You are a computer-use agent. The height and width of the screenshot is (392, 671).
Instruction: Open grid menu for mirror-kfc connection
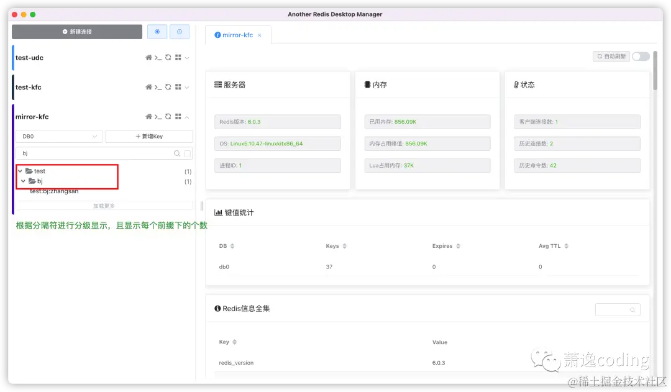[x=178, y=116]
